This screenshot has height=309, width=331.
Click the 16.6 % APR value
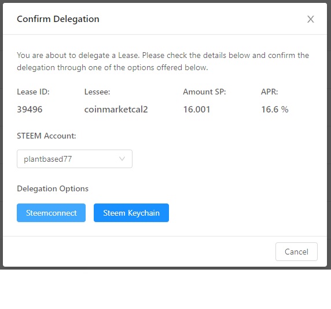pos(275,110)
